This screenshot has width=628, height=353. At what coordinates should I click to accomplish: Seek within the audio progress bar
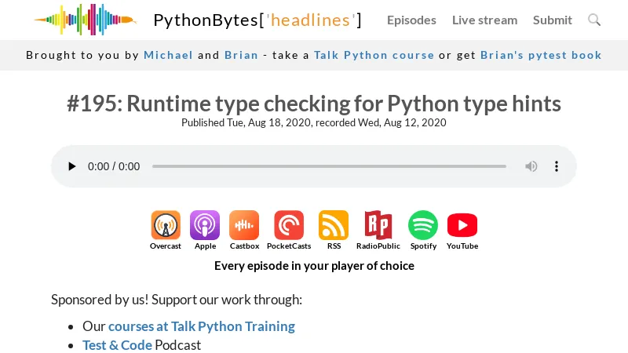329,166
